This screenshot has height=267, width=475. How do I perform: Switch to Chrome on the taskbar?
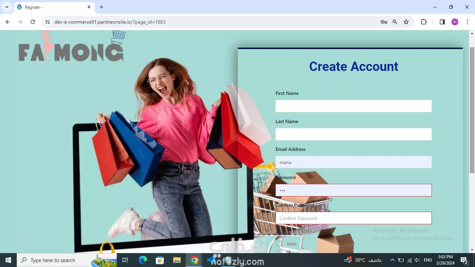click(194, 260)
